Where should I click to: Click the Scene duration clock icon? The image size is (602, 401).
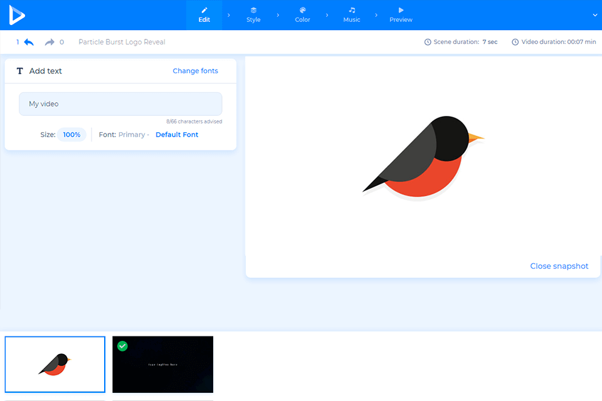pos(429,42)
